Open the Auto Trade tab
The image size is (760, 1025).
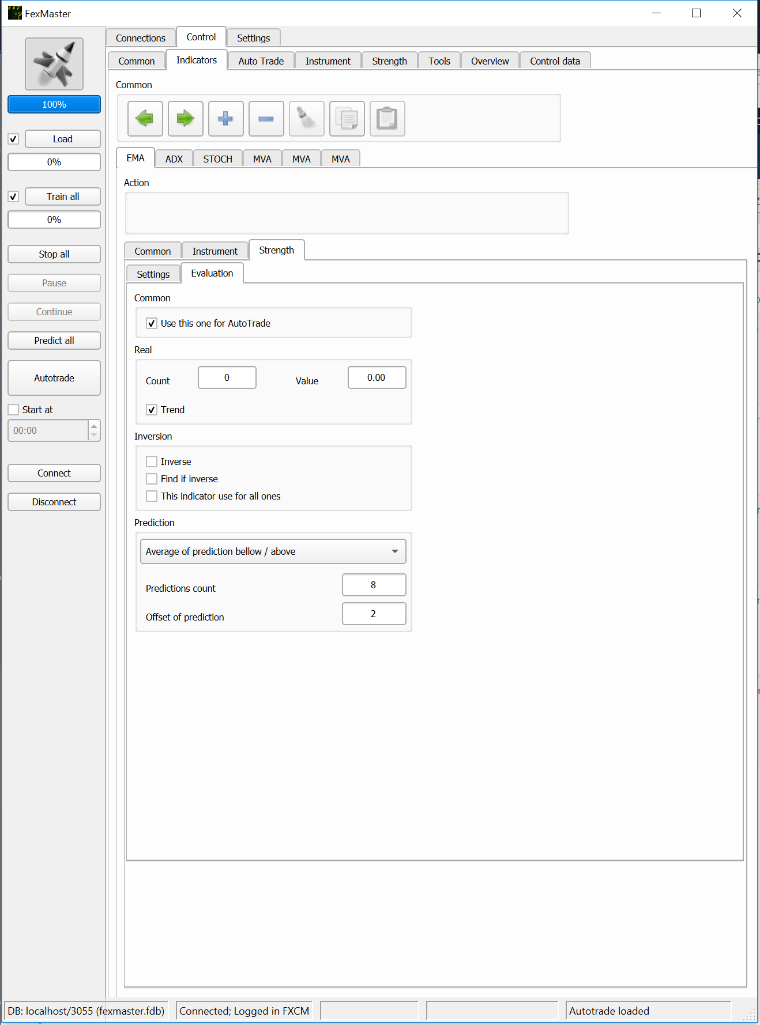[261, 61]
